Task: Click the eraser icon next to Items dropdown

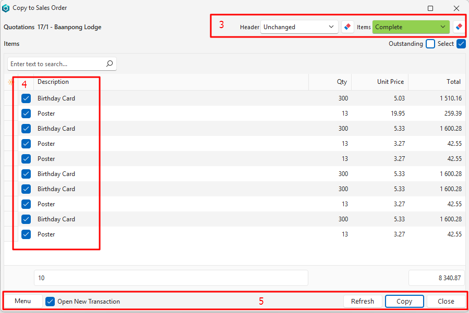Action: pyautogui.click(x=459, y=27)
